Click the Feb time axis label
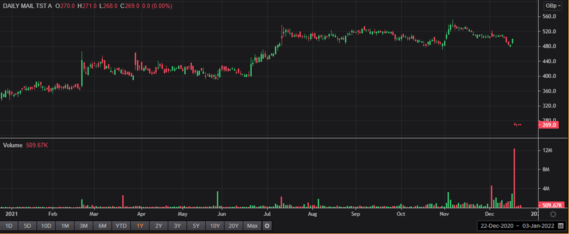 point(53,213)
